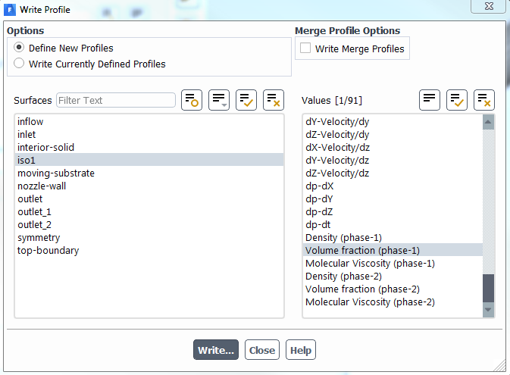Select Molecular Viscosity (phase-1) value
Image resolution: width=510 pixels, height=375 pixels.
393,263
